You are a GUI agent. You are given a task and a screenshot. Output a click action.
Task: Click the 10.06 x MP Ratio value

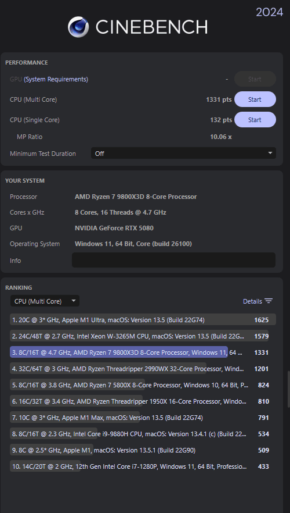[x=221, y=137]
